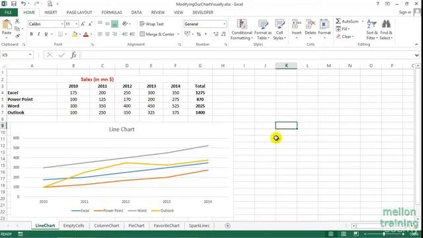This screenshot has width=423, height=238.
Task: Click the Format Painter brush icon
Action: coord(17,36)
